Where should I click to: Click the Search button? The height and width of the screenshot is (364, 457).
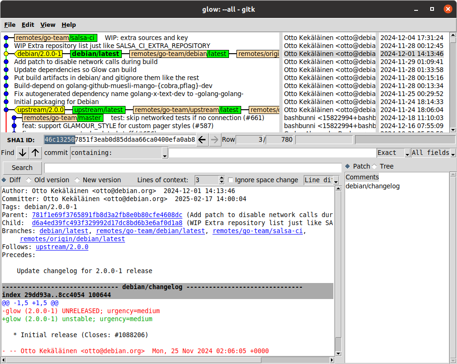click(22, 168)
